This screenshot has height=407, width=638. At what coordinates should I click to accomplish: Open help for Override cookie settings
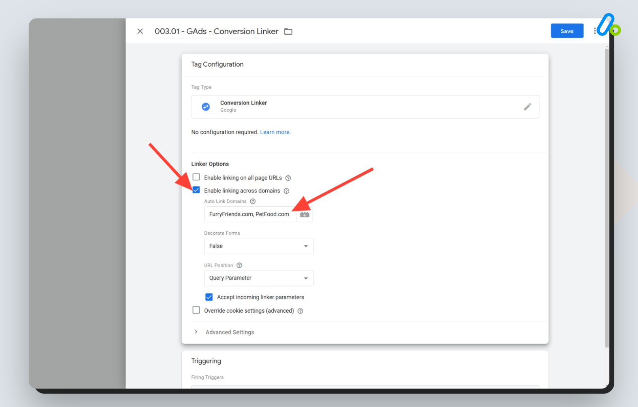click(300, 311)
